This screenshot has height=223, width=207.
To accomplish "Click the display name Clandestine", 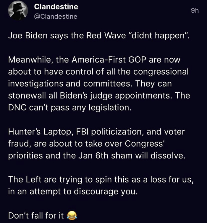I will [56, 6].
